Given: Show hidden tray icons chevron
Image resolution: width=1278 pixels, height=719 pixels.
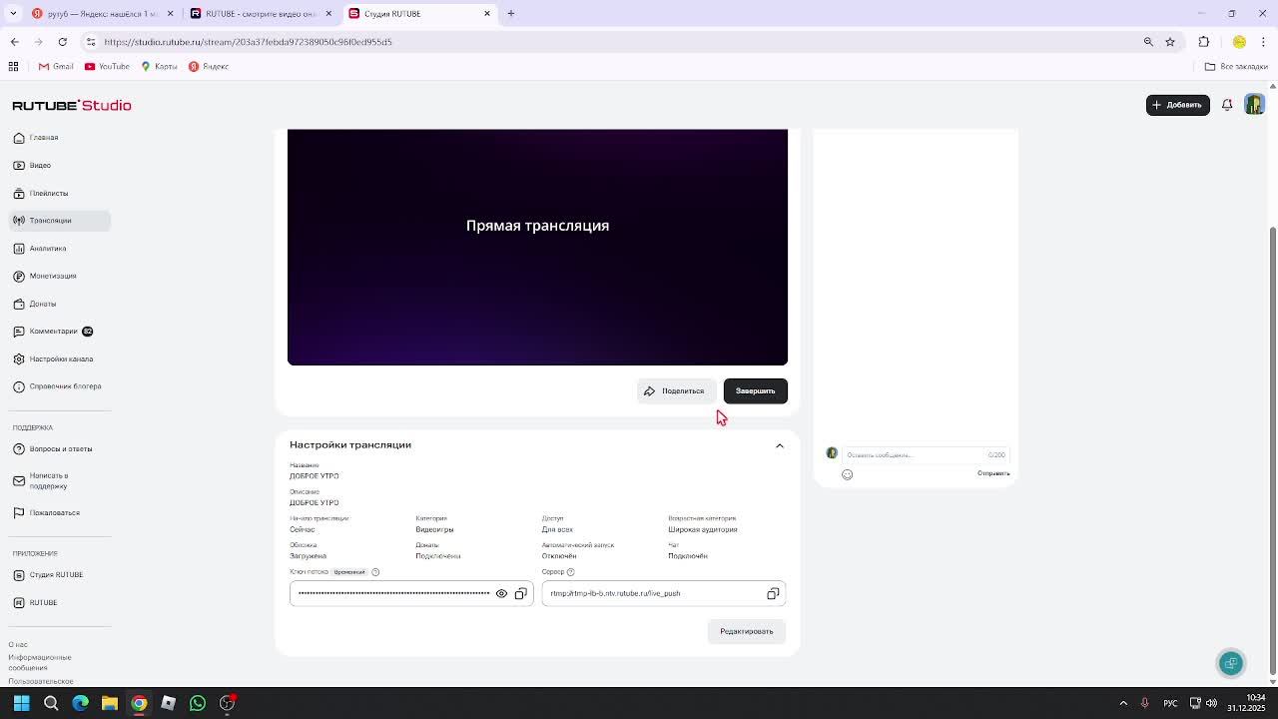Looking at the screenshot, I should pos(1123,703).
